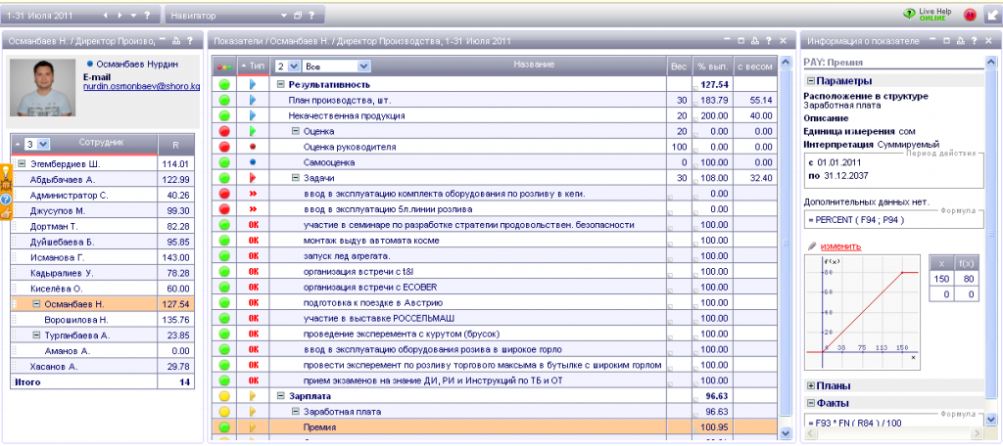Collapse the Зарплата group
Screen dimensions: 1003x446
pyautogui.click(x=279, y=396)
